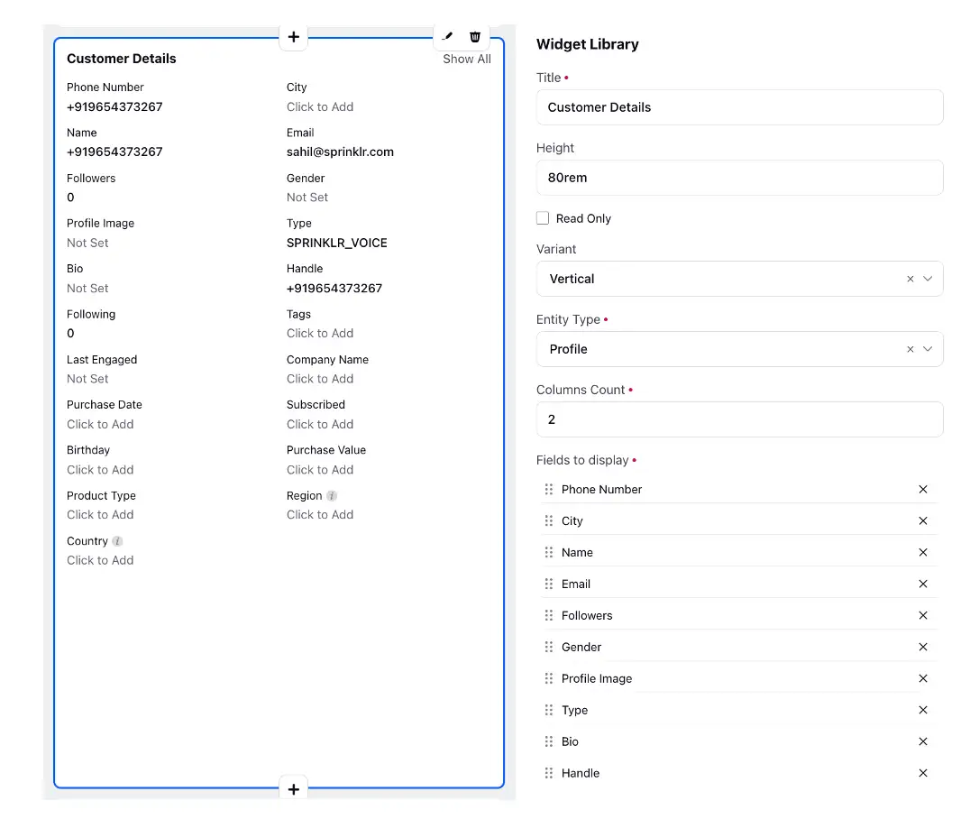This screenshot has width=979, height=819.
Task: Click to Add a City value
Action: tap(320, 106)
